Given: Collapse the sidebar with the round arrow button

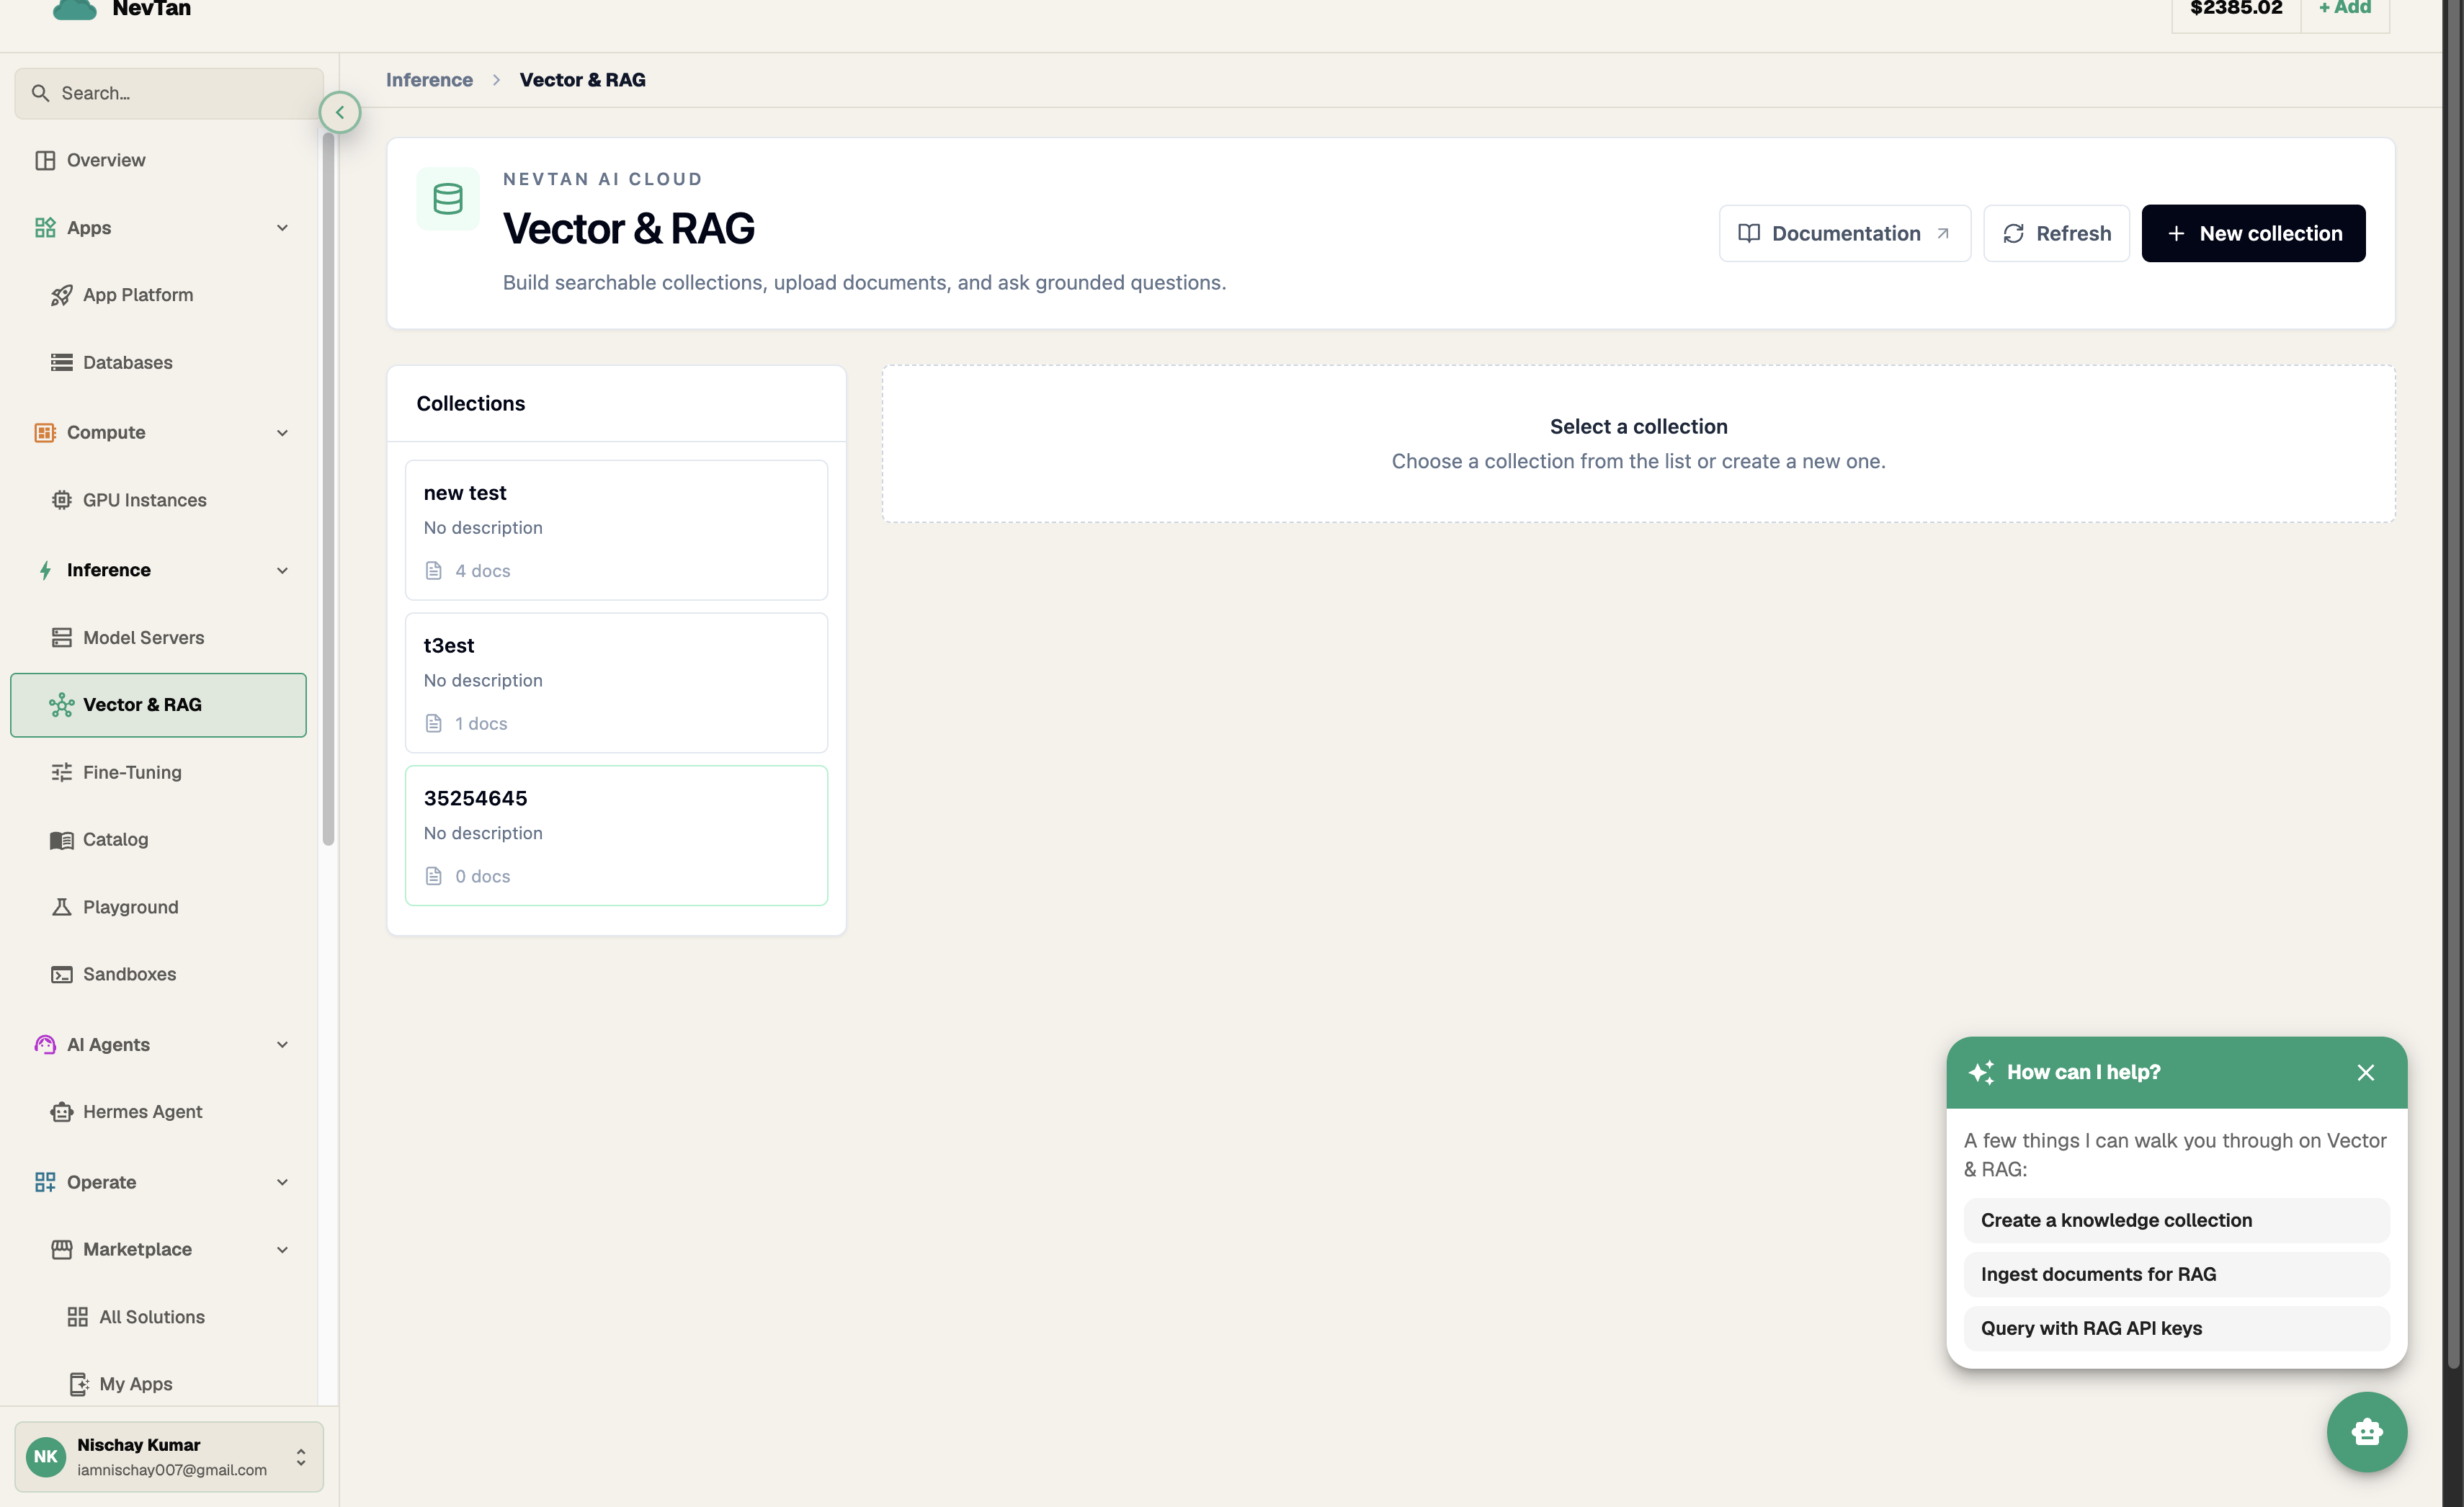Looking at the screenshot, I should (x=340, y=112).
